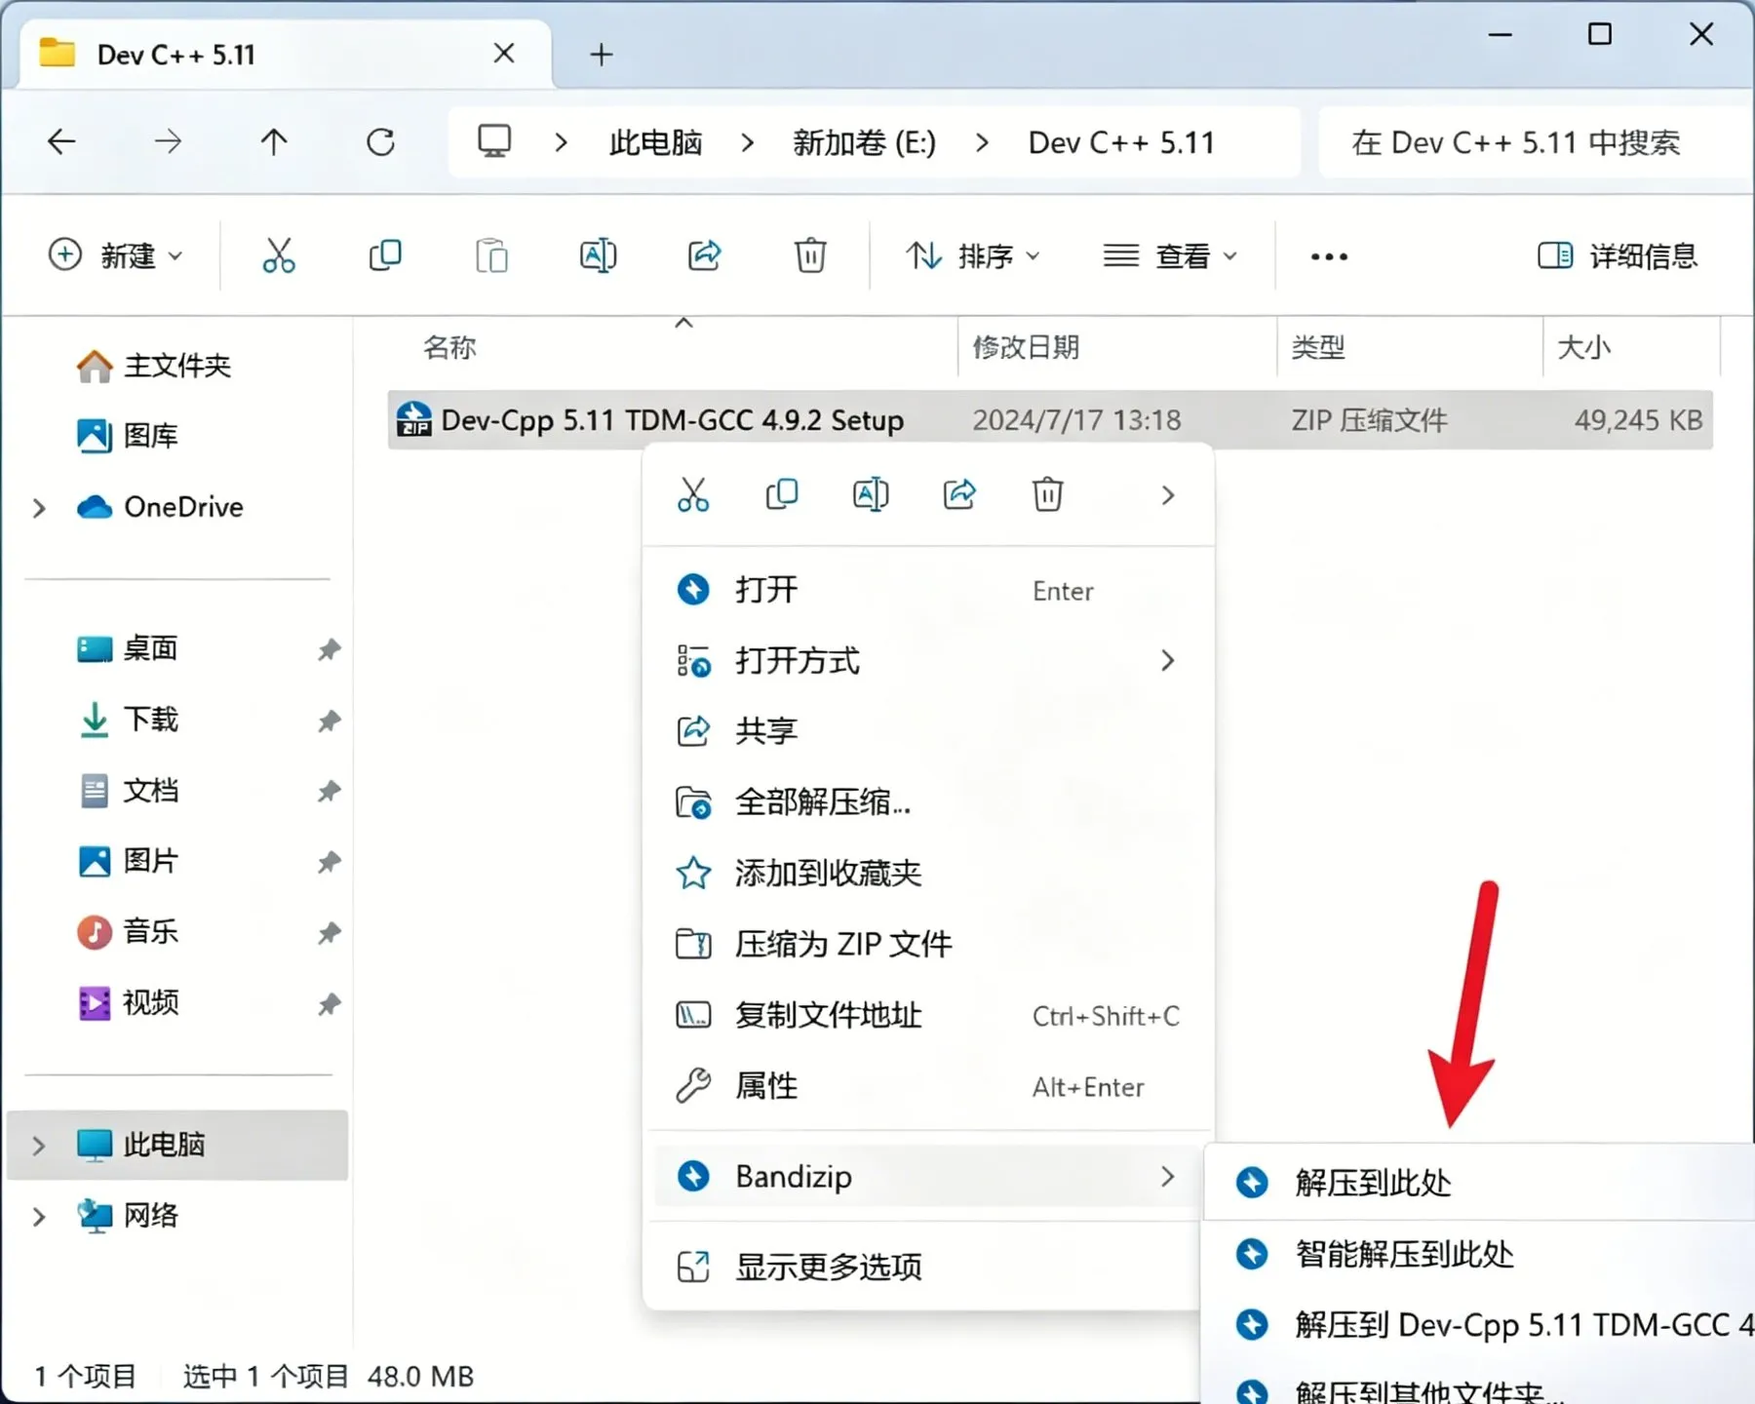Go back with the left arrow button

coord(61,142)
